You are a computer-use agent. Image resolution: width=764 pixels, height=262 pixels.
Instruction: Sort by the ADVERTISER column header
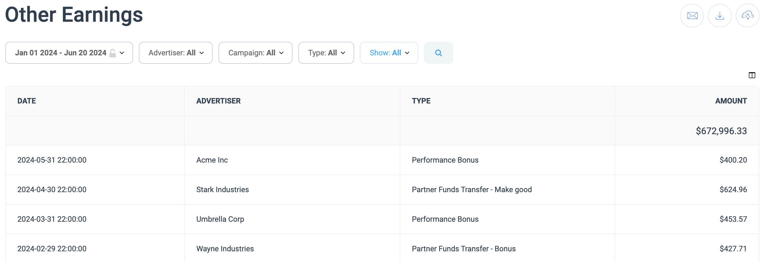click(218, 101)
